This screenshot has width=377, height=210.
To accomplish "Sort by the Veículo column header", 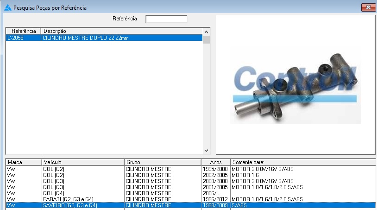I will tap(82, 163).
